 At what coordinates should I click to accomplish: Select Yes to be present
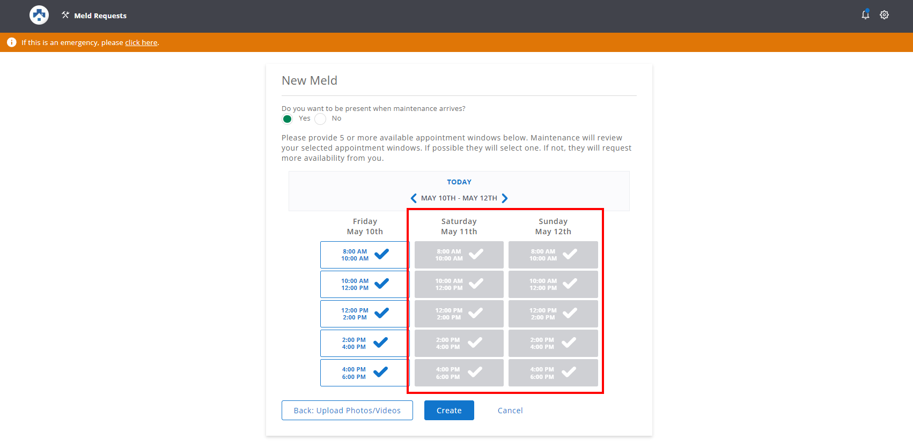tap(288, 119)
